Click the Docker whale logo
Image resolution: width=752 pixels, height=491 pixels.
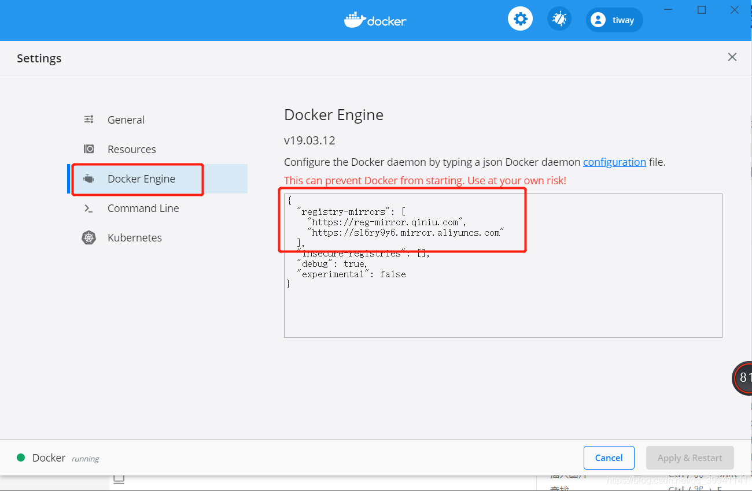pos(375,20)
